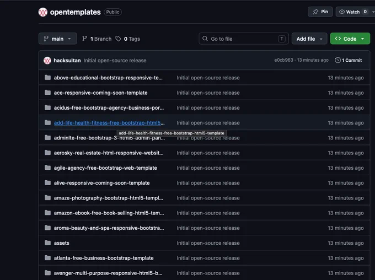This screenshot has height=280, width=375.
Task: Click 13 minutes ago in atlanta row
Action: click(346, 258)
